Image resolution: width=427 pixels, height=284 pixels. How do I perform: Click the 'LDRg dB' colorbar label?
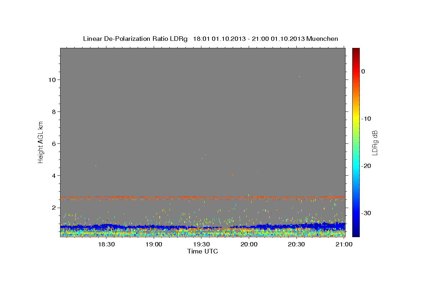pyautogui.click(x=374, y=143)
